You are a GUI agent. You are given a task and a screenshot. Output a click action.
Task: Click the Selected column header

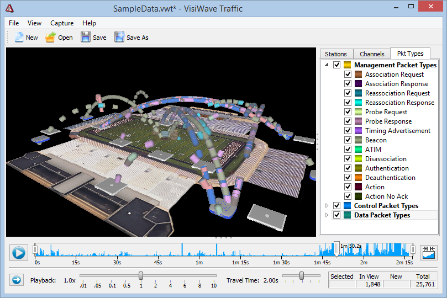(x=342, y=276)
